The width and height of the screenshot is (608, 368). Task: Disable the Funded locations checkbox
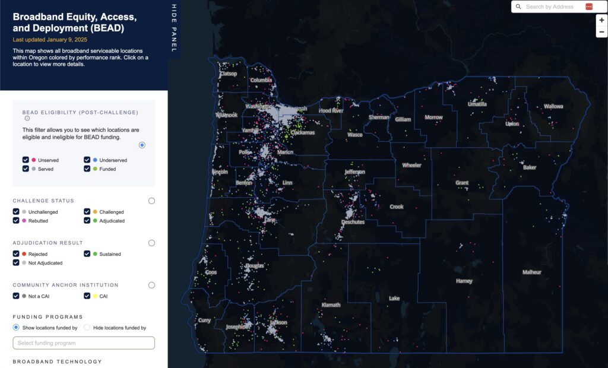(x=87, y=168)
